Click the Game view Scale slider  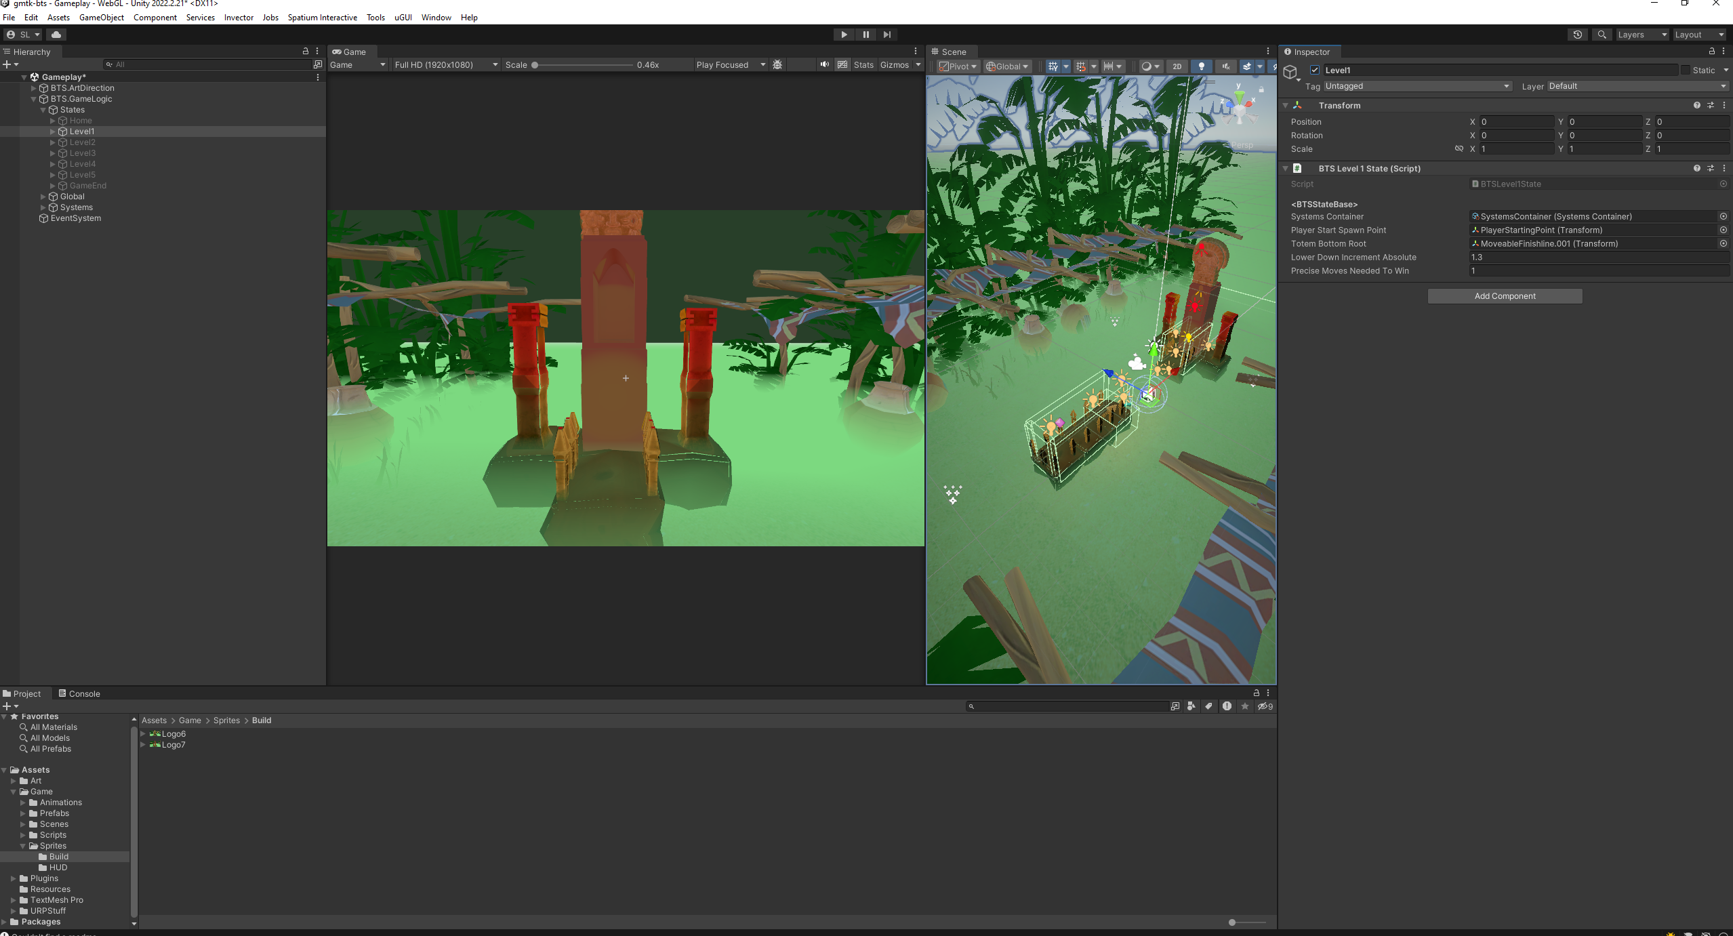click(583, 65)
